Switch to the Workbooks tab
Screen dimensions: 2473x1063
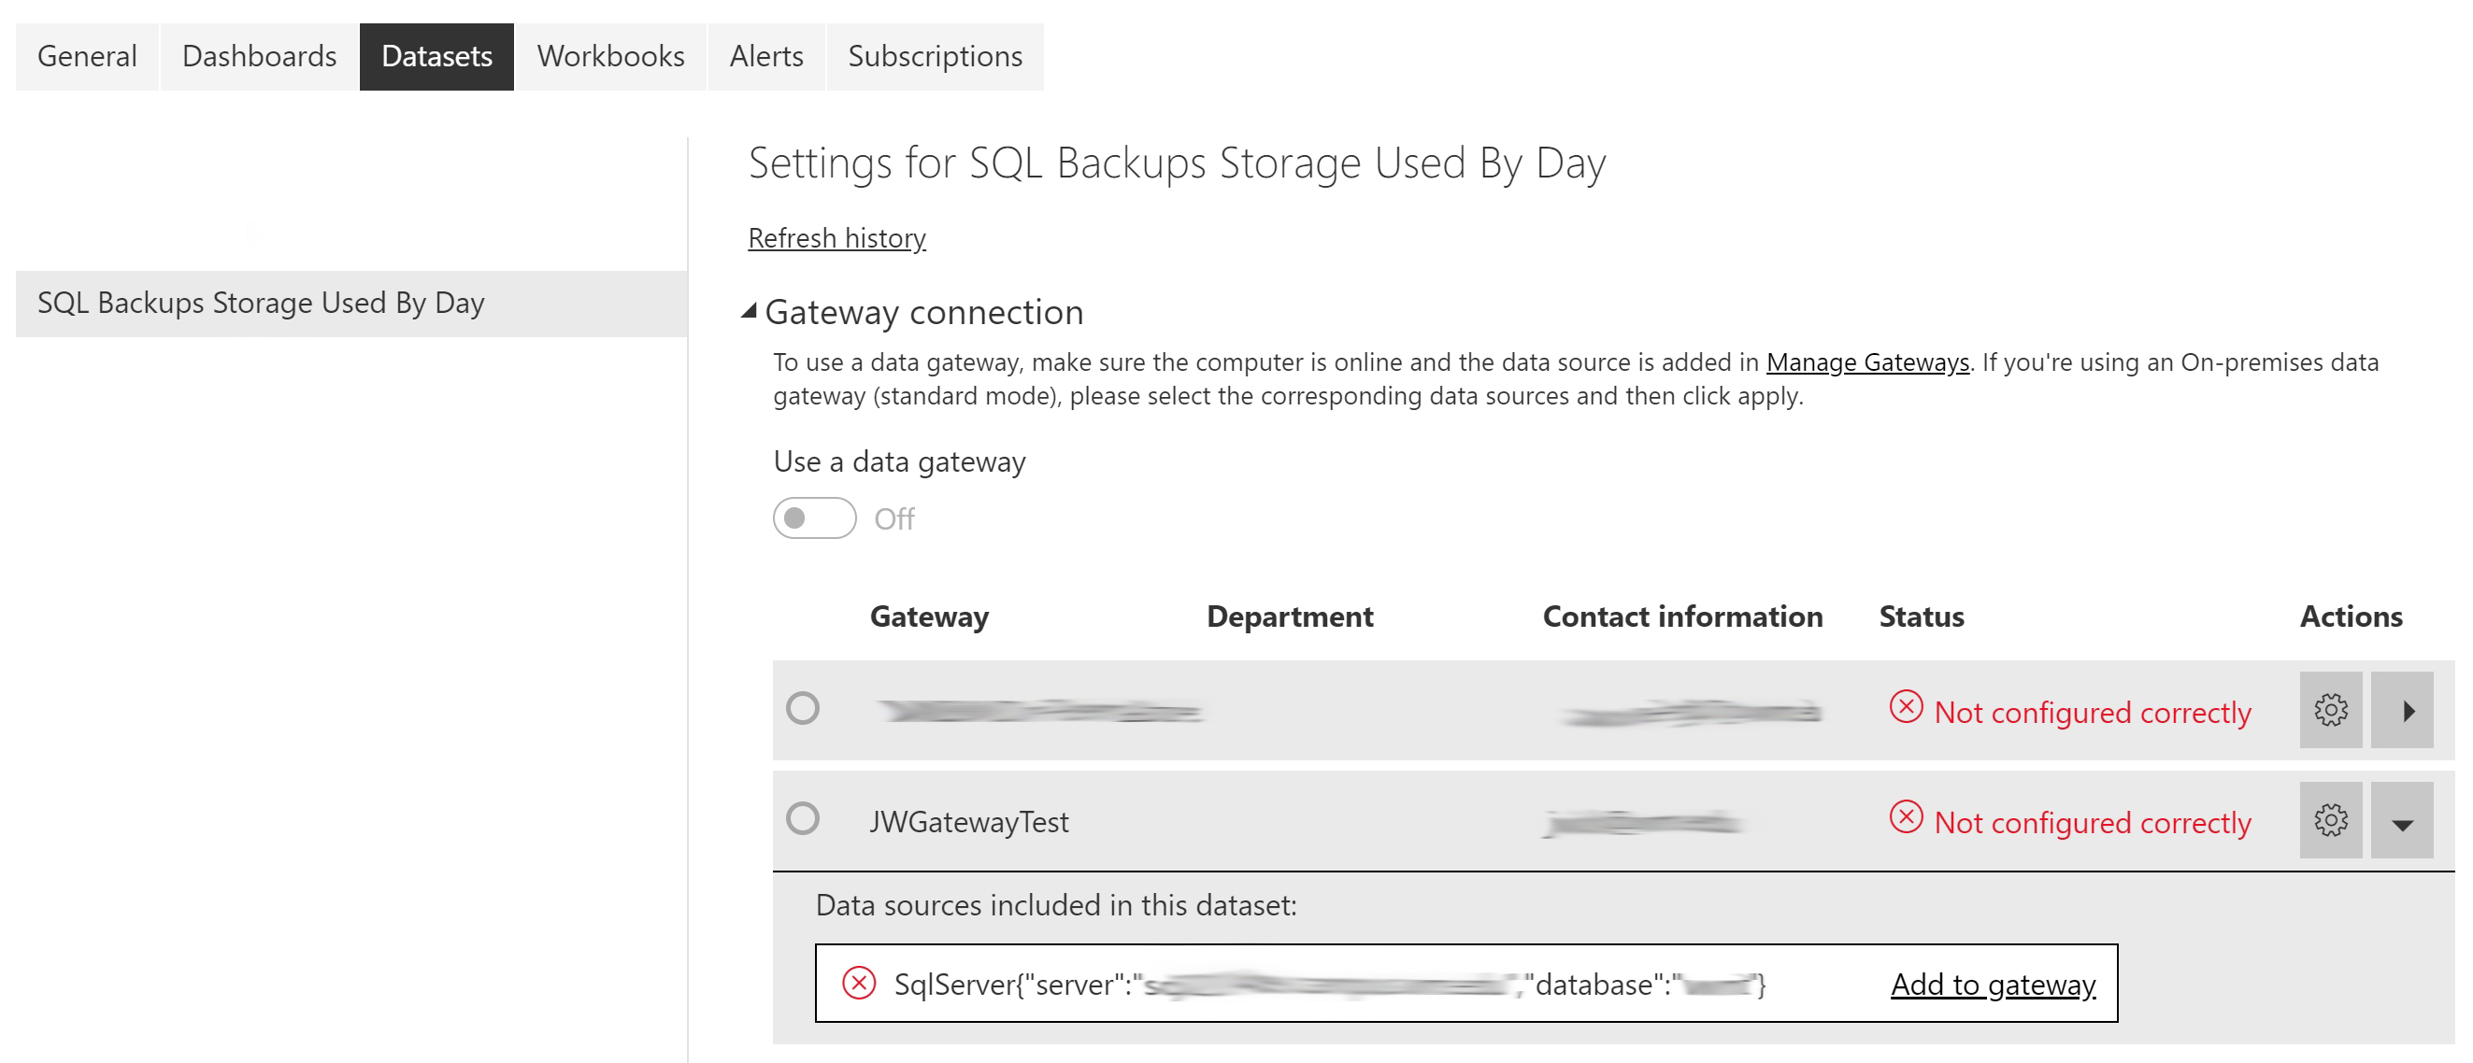click(x=610, y=57)
